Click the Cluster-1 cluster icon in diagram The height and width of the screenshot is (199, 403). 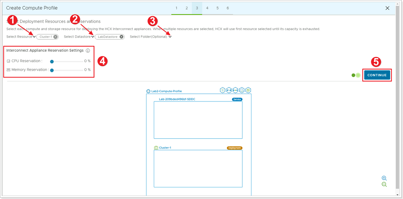click(156, 148)
